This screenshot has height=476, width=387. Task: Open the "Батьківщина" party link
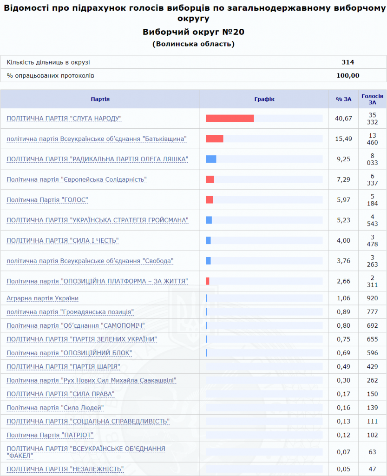point(97,139)
